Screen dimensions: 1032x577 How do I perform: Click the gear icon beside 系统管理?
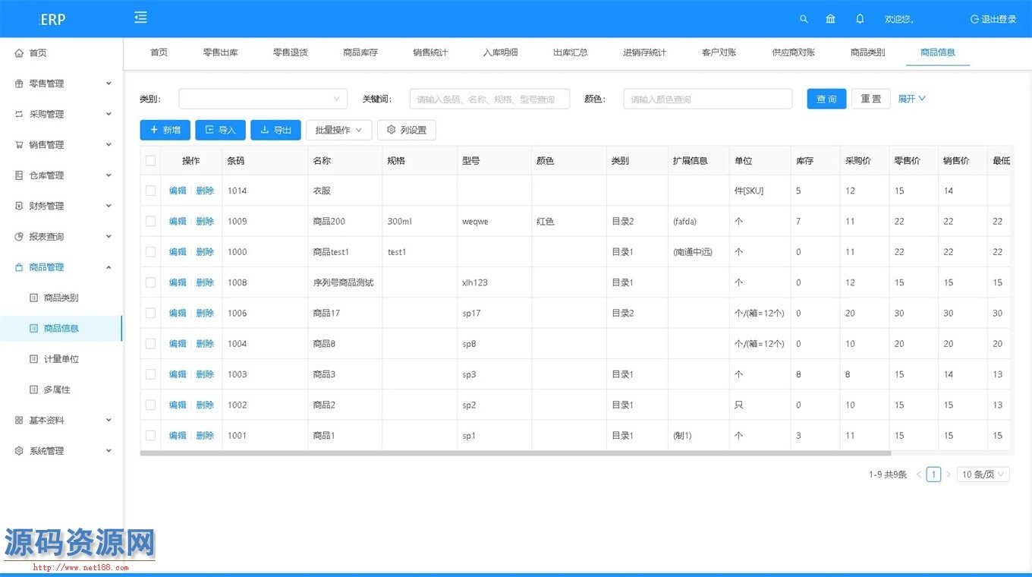(x=19, y=450)
